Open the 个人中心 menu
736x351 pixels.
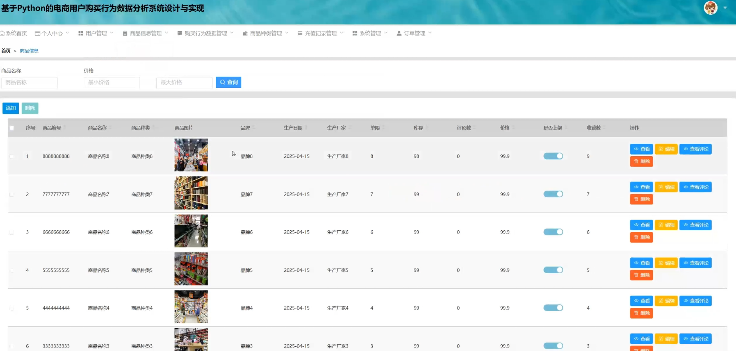click(52, 33)
